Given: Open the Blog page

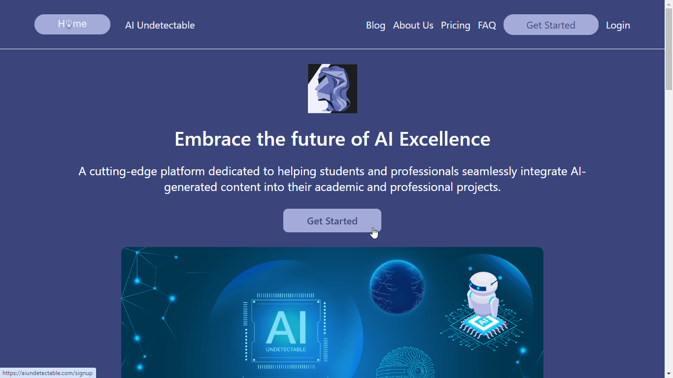Looking at the screenshot, I should click(375, 25).
